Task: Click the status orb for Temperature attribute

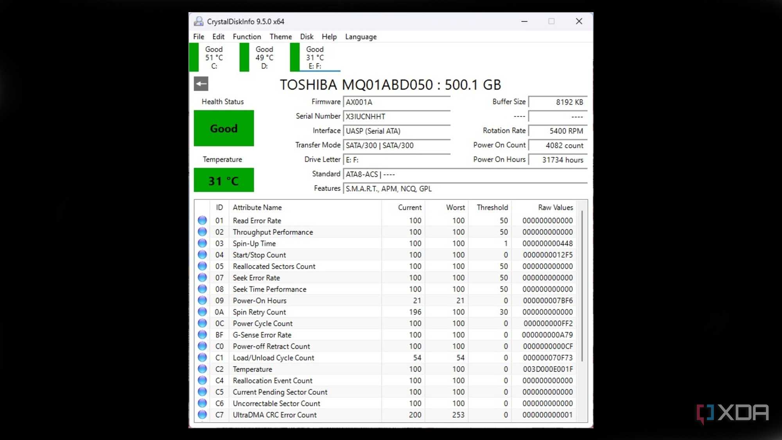Action: click(202, 369)
